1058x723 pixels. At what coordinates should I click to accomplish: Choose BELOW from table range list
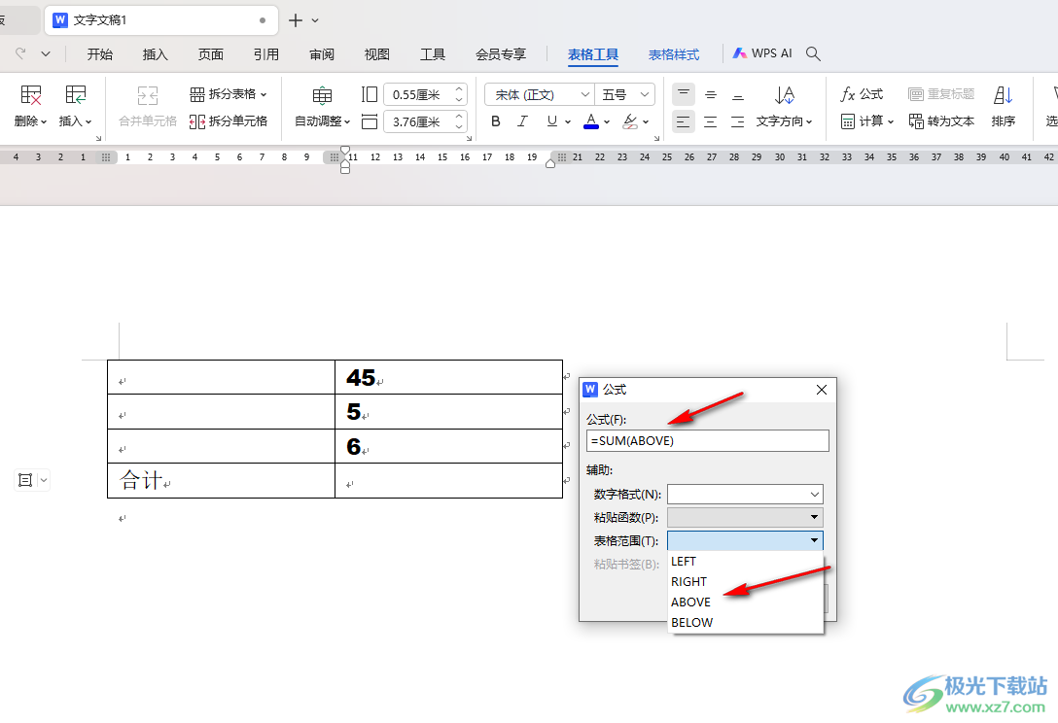tap(746, 622)
